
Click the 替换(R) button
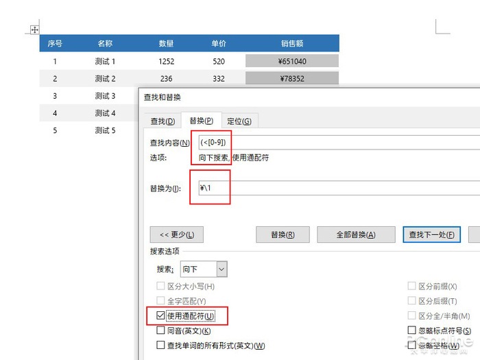[x=283, y=235]
